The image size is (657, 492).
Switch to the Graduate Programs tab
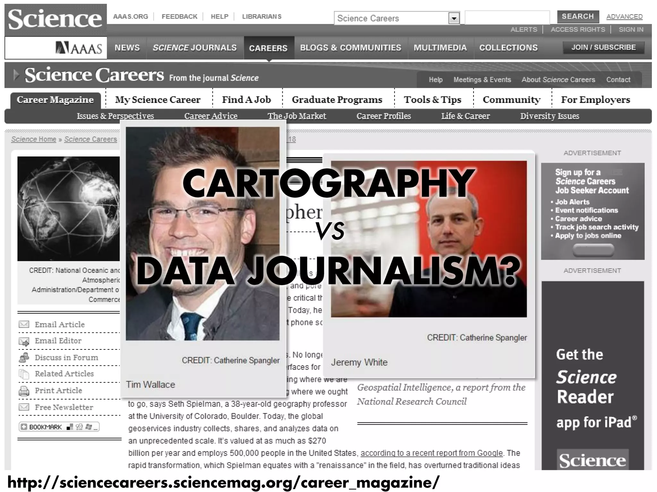coord(337,100)
